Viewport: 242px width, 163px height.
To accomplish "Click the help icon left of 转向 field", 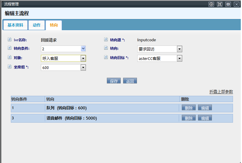I will pos(106,48).
